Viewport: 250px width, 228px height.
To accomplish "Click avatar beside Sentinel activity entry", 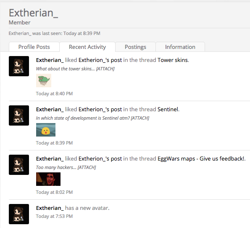I will point(19,115).
